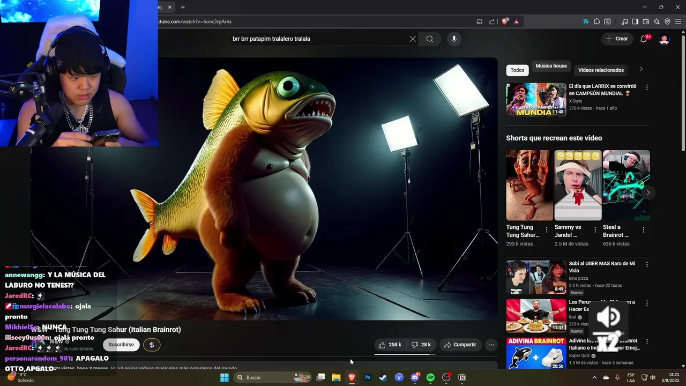Open the Steal a Brainrot short

point(626,185)
